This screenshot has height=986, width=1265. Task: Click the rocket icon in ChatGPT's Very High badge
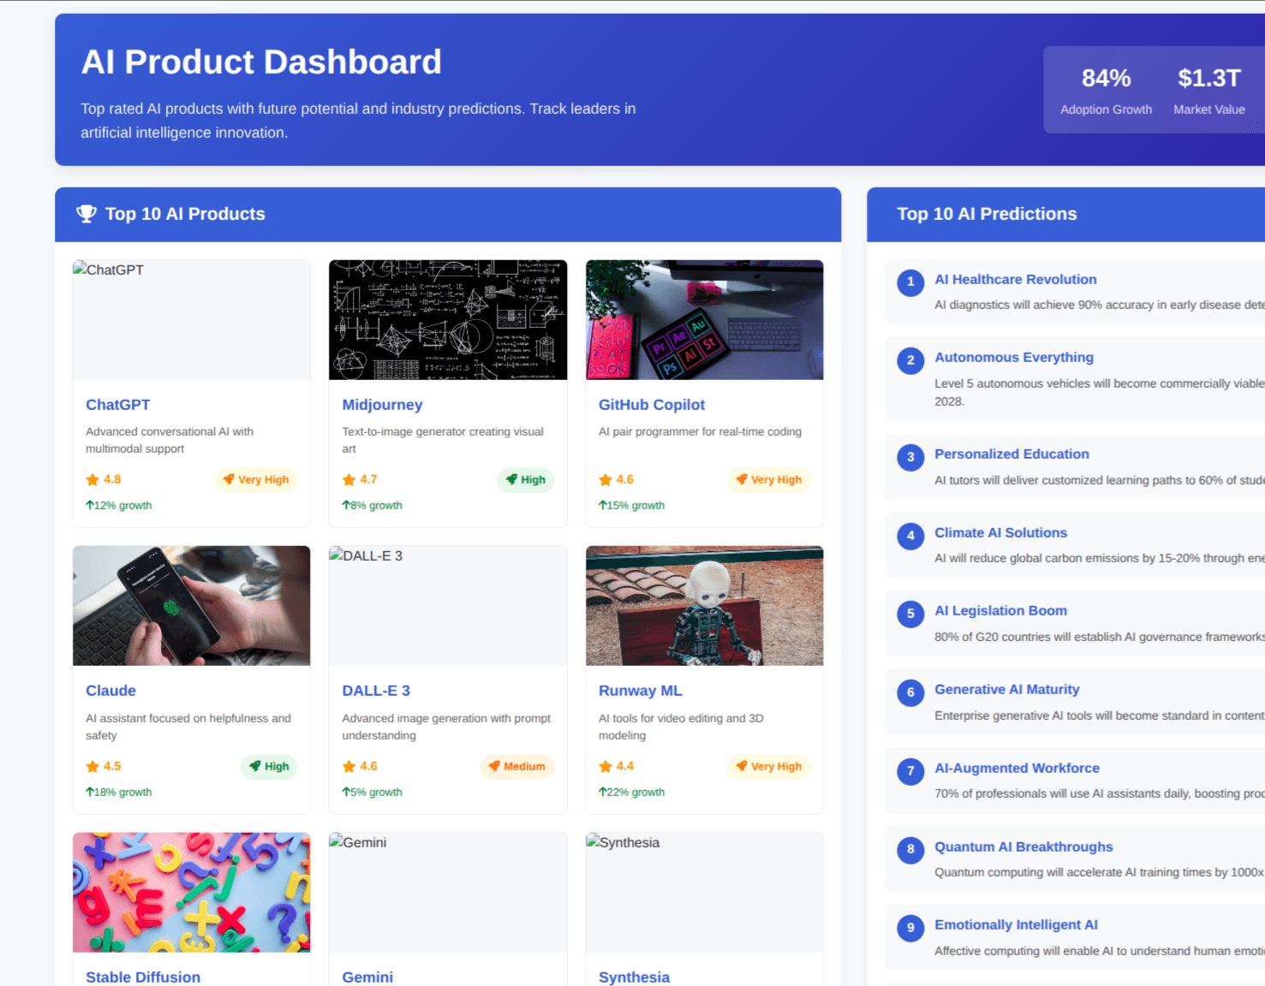click(x=229, y=479)
